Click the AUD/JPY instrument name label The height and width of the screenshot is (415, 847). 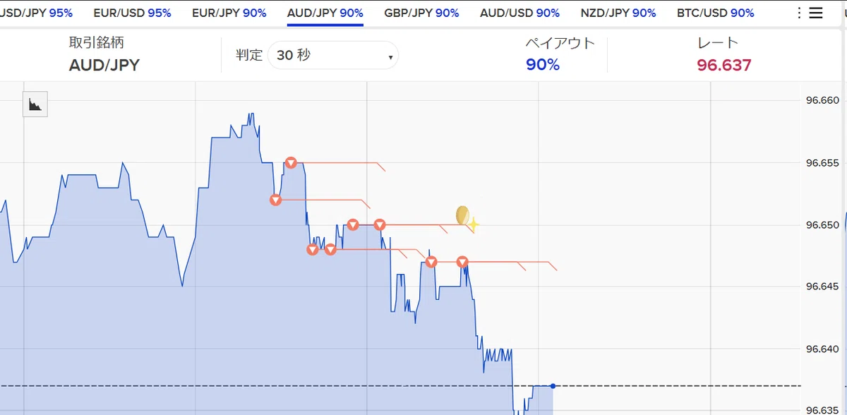(x=104, y=66)
